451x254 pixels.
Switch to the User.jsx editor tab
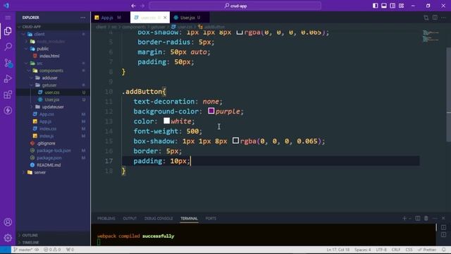[x=190, y=18]
